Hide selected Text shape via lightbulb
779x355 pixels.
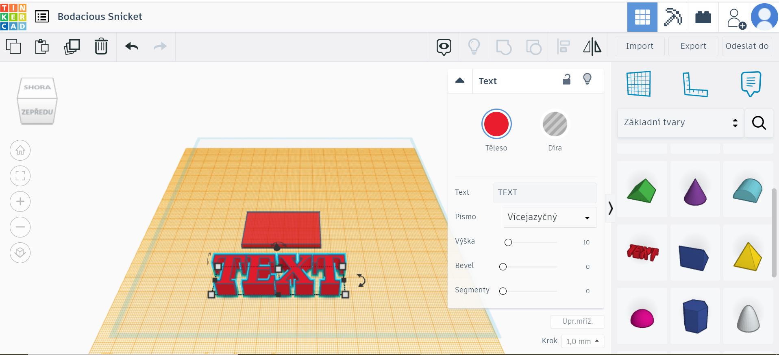[587, 79]
